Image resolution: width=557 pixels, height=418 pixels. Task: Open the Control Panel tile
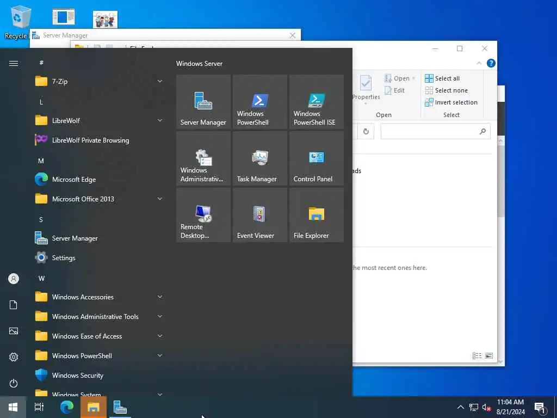click(316, 158)
